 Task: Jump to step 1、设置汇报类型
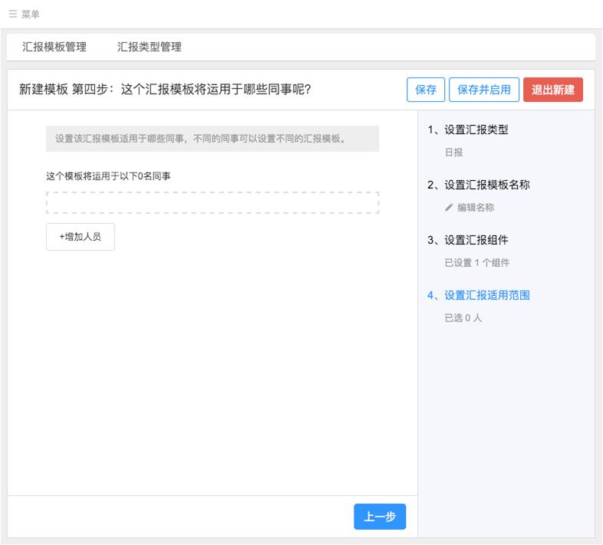[x=467, y=130]
